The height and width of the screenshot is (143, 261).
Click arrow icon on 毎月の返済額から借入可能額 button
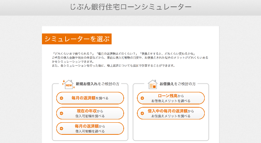point(61,129)
